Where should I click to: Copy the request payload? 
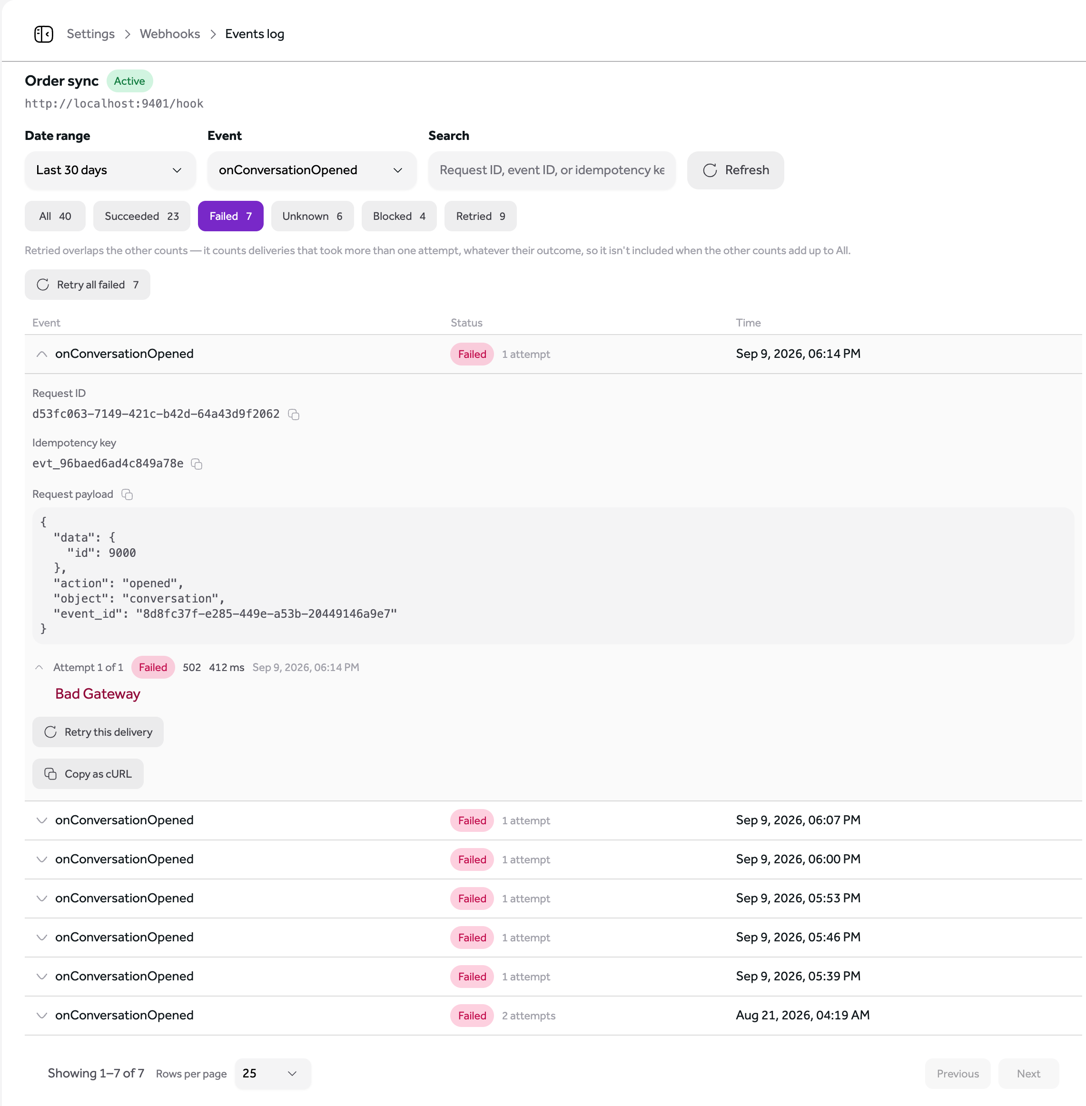[x=127, y=494]
